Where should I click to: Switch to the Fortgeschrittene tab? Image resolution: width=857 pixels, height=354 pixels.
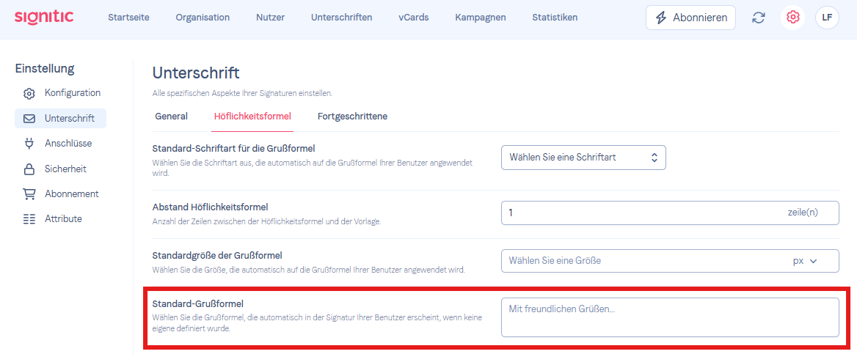(x=352, y=117)
